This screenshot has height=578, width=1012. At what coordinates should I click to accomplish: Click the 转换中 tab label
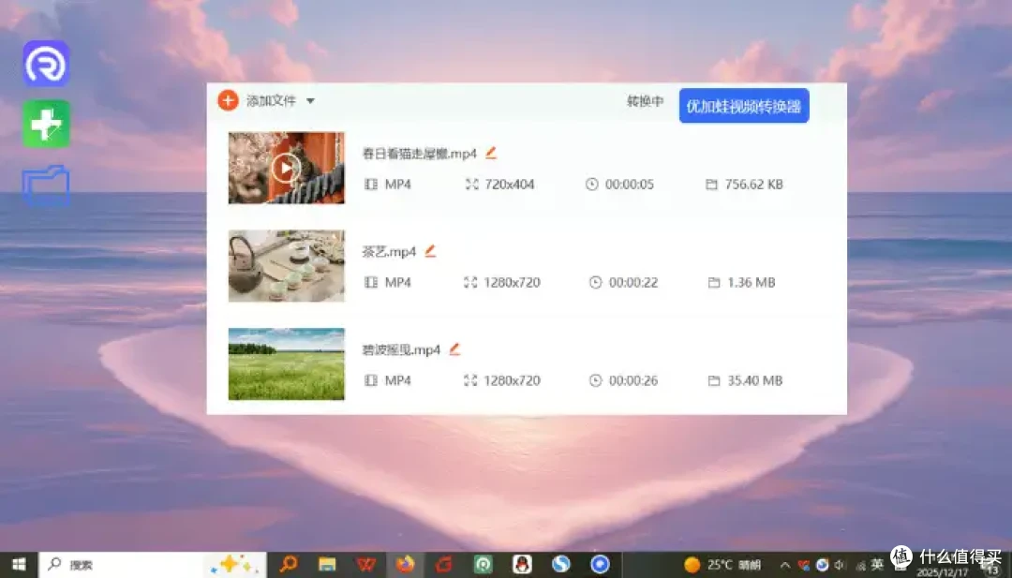click(x=645, y=101)
